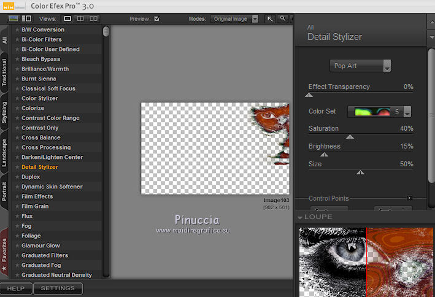
Task: Adjust the Brightness slider handle
Action: (x=325, y=154)
